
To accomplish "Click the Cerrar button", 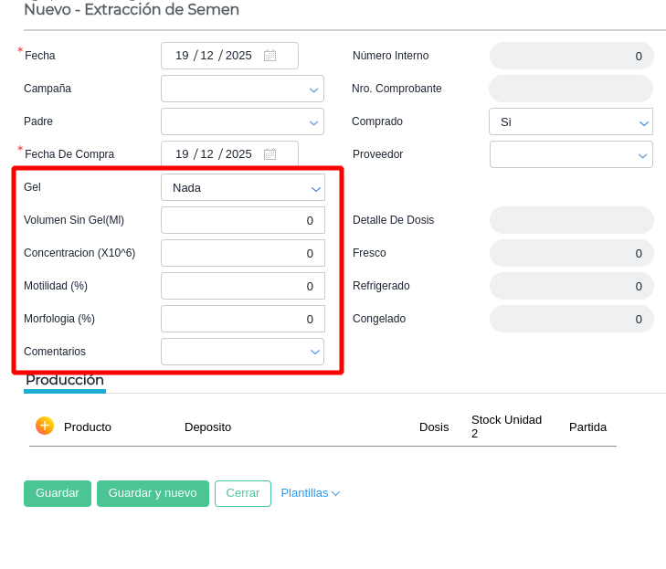I will [x=243, y=493].
